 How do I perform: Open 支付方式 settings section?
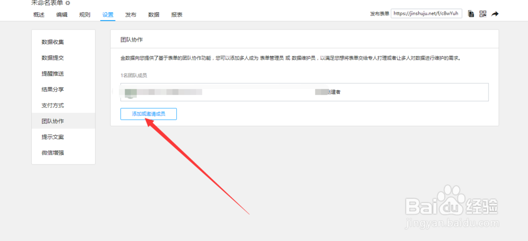[63, 105]
